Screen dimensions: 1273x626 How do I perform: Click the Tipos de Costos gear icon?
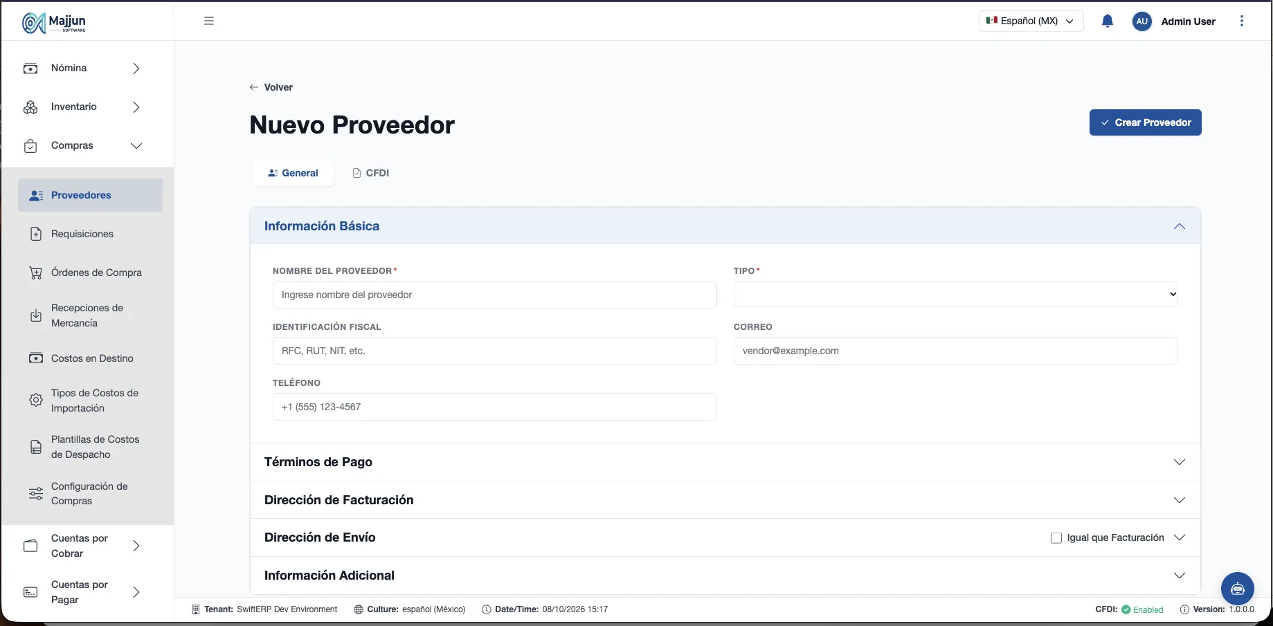[36, 401]
